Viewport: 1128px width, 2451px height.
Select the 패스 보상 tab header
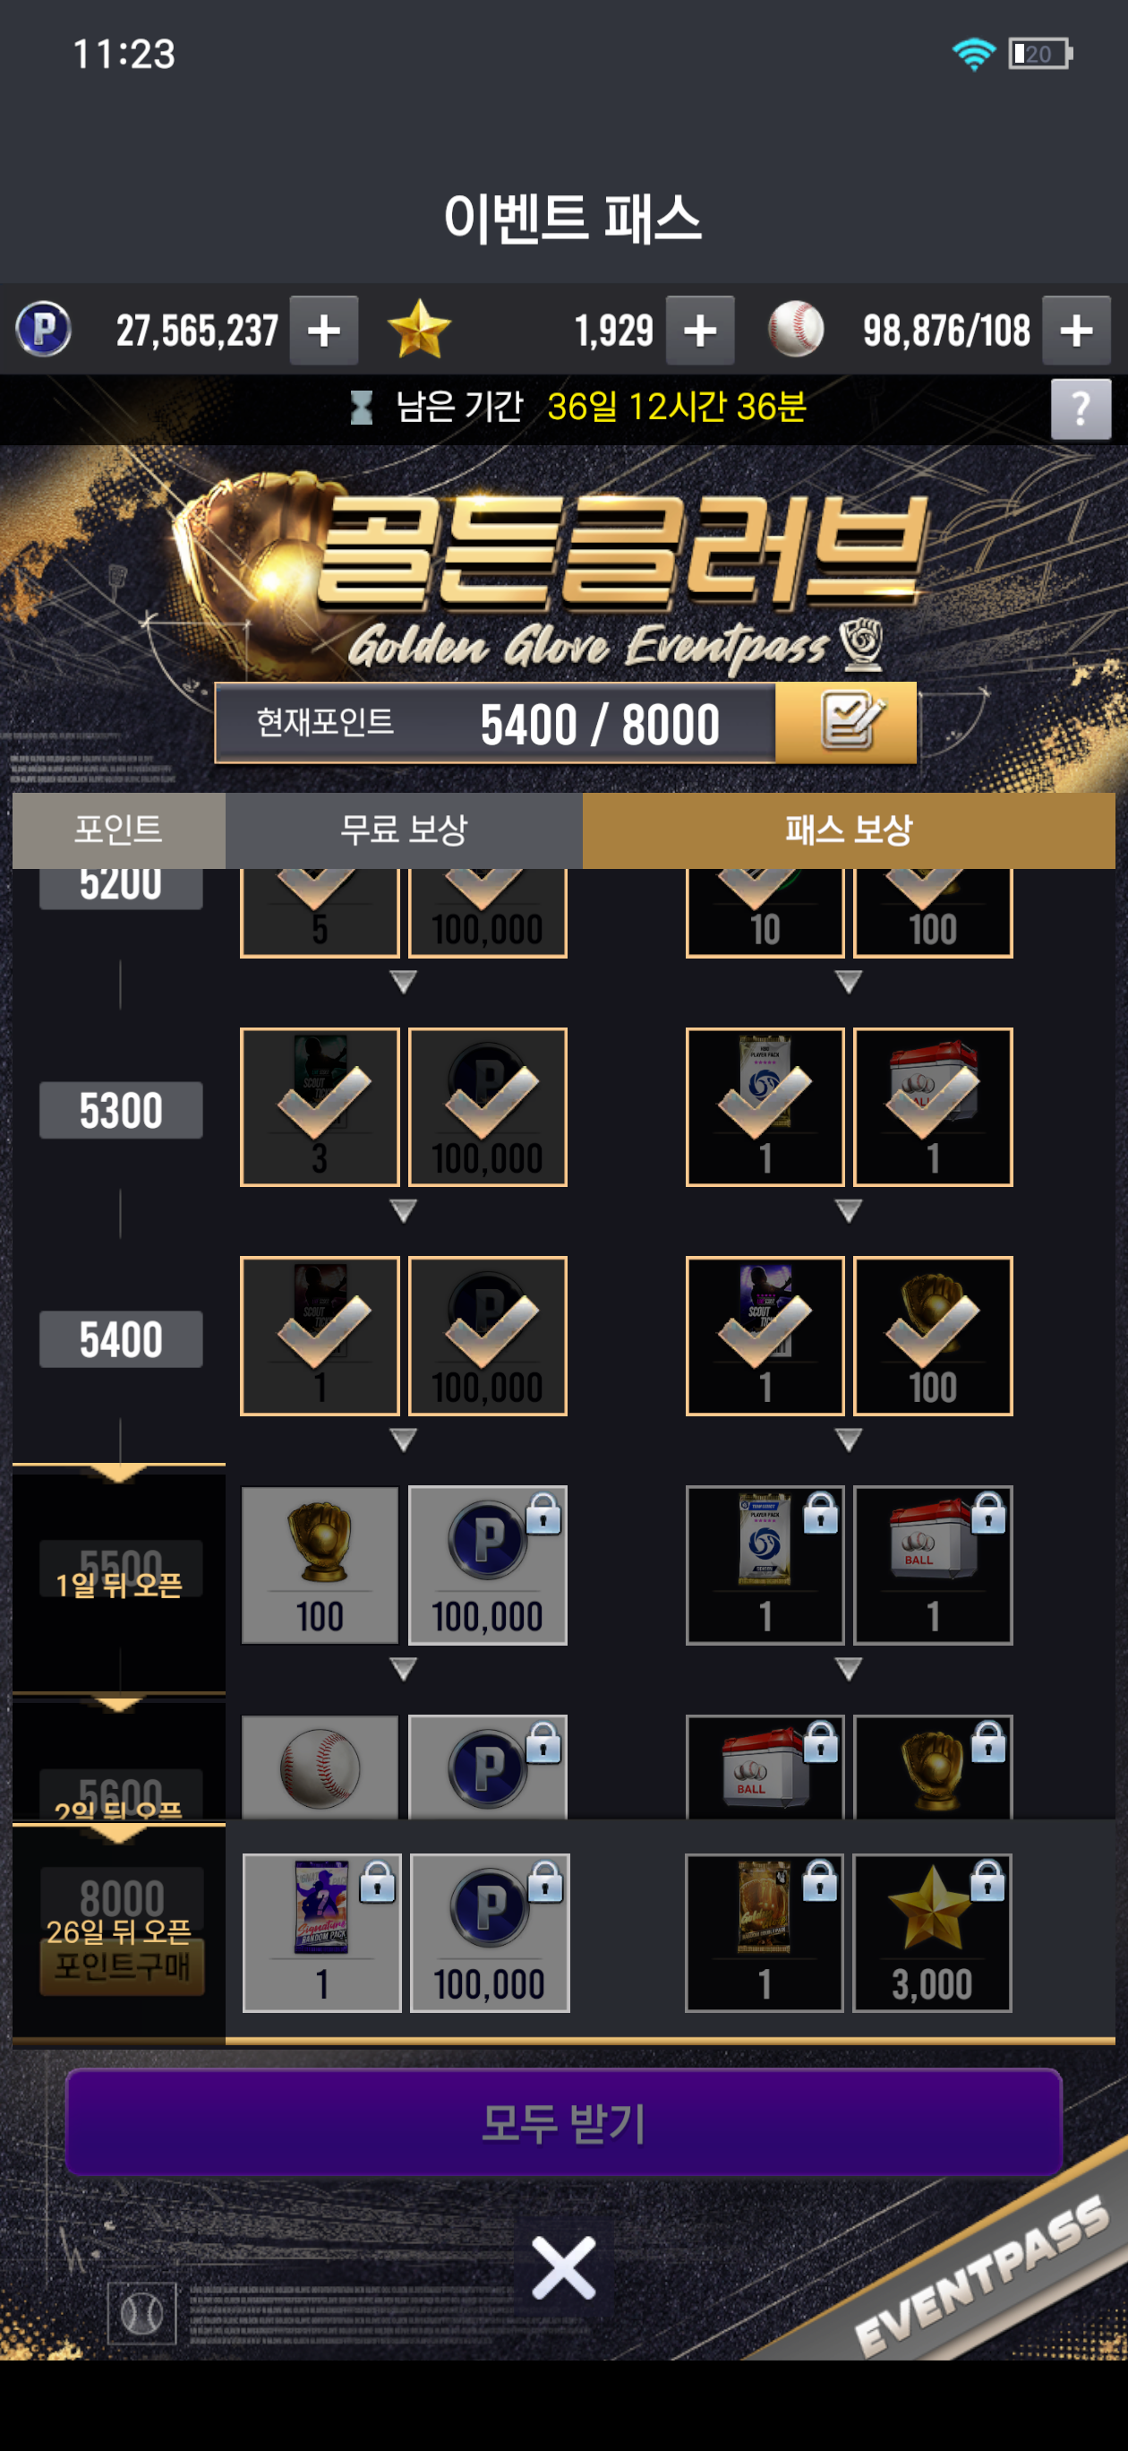point(849,830)
